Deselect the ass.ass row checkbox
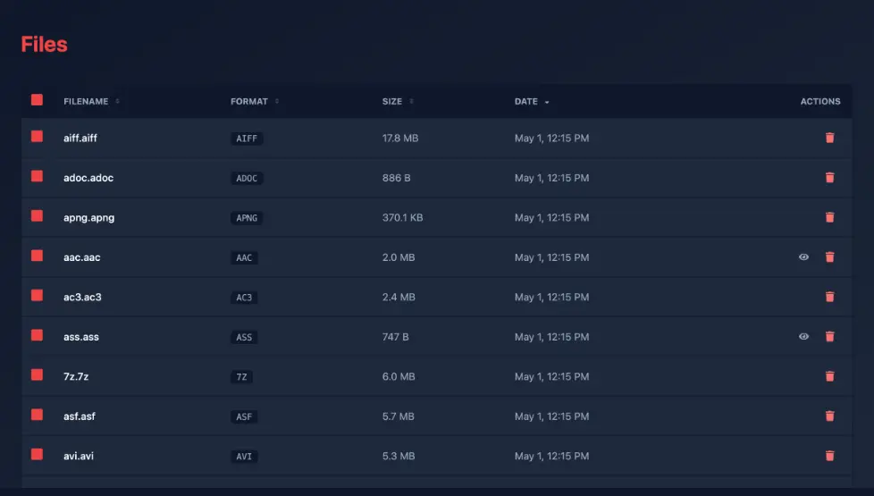 point(37,335)
